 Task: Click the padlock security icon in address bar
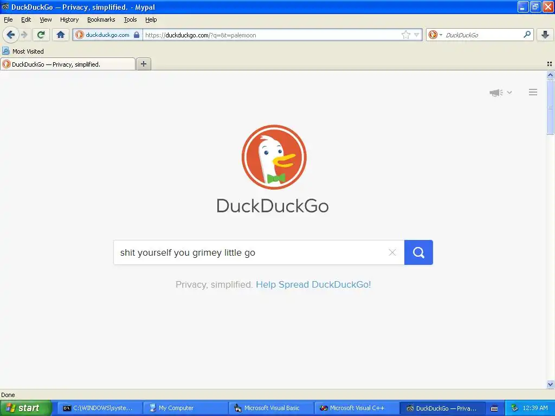pos(137,35)
